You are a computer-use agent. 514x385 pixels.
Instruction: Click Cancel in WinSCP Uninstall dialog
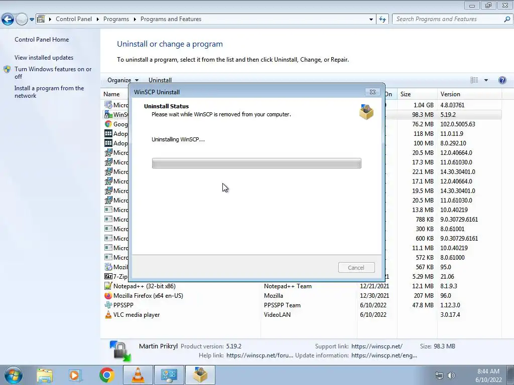(x=356, y=268)
